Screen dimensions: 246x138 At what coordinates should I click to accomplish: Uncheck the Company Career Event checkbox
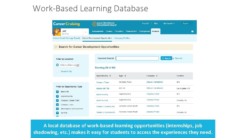tap(57, 100)
